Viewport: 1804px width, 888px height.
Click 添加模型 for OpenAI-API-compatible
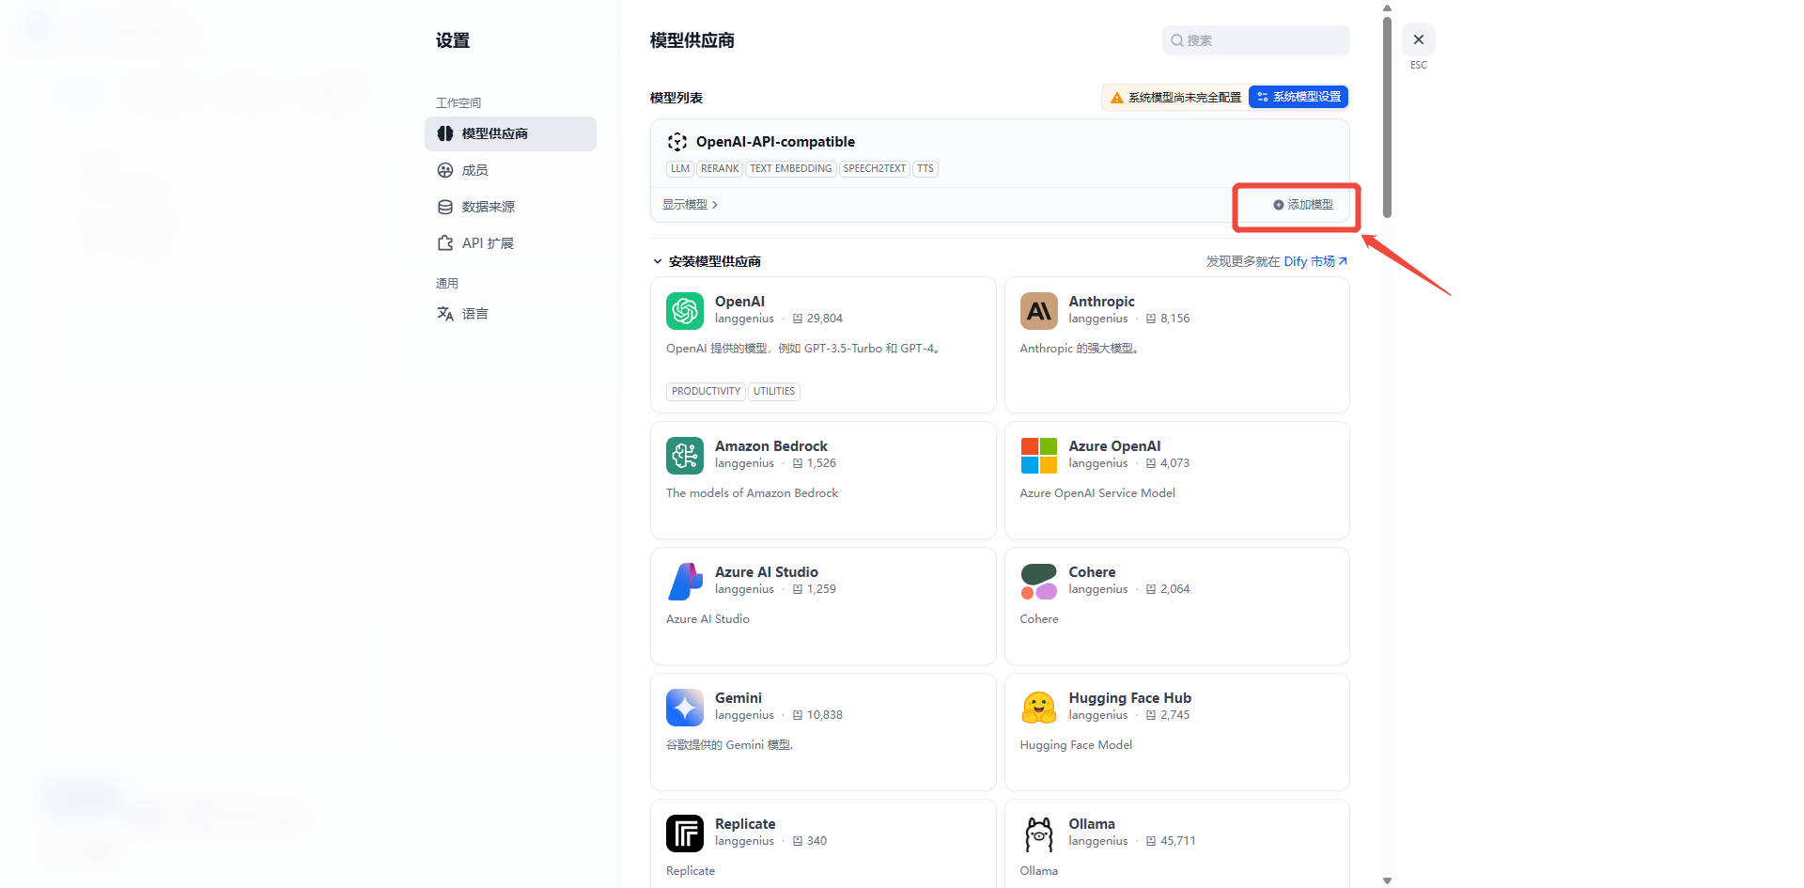[1303, 205]
